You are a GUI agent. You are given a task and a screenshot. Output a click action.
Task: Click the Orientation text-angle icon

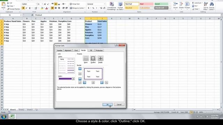click(x=64, y=4)
